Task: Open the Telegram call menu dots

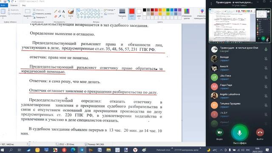Action: click(211, 3)
